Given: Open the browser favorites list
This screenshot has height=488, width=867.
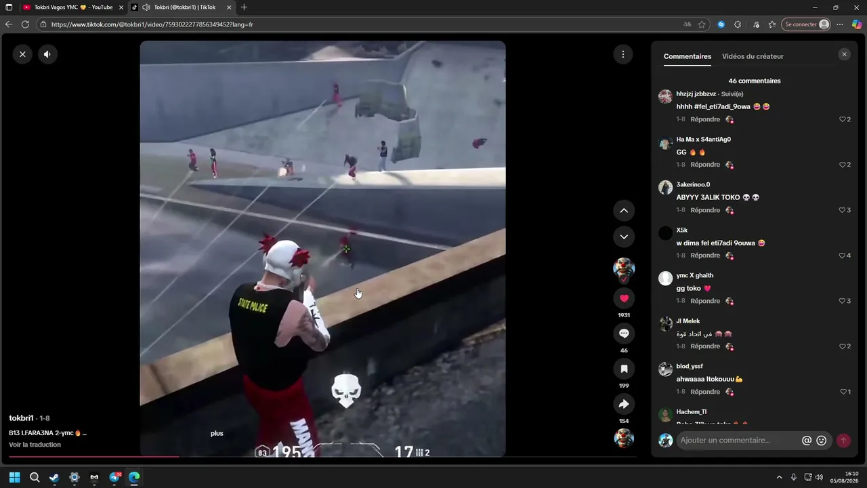Looking at the screenshot, I should click(x=772, y=24).
